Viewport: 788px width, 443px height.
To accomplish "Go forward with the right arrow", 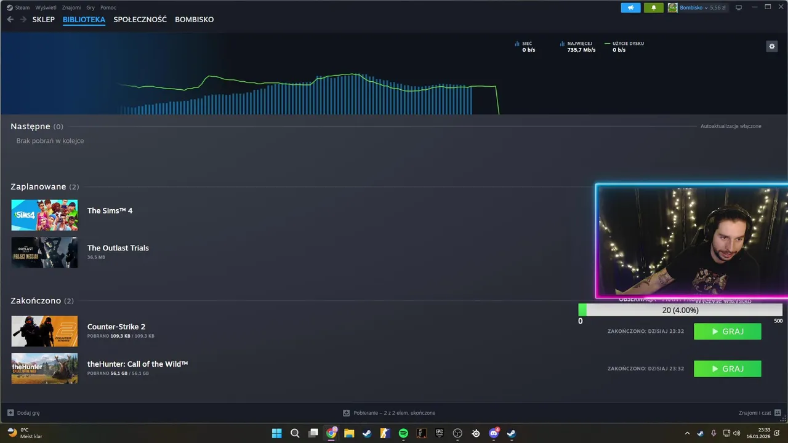I will click(x=23, y=20).
